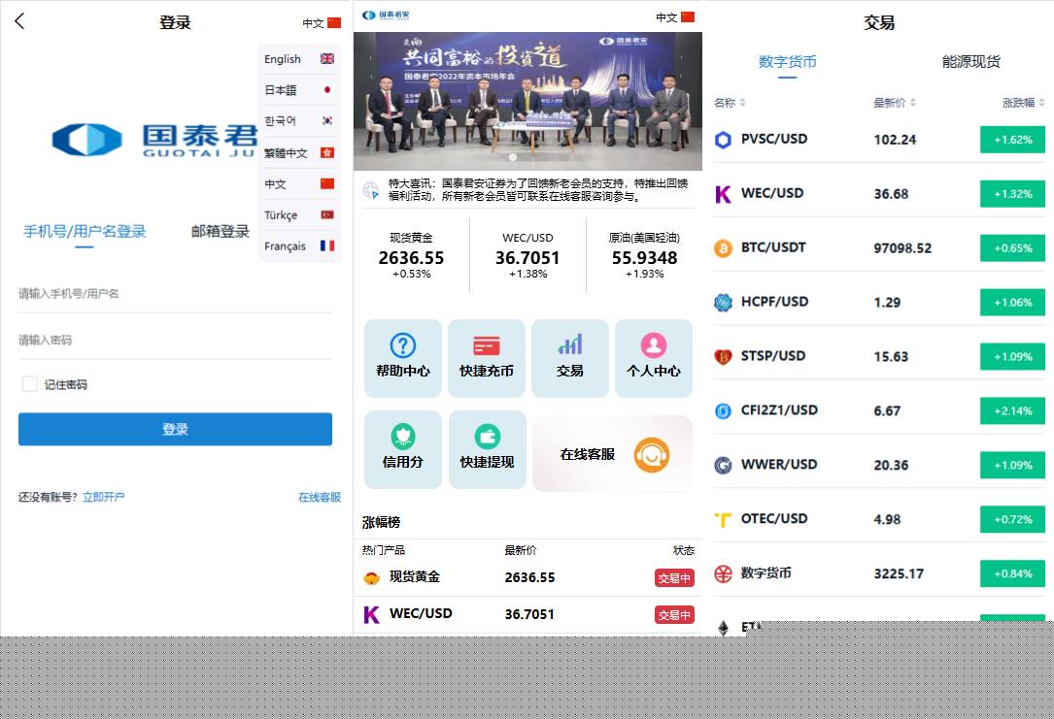Click the WEC/USD K icon in trading list
This screenshot has width=1054, height=719.
(723, 194)
